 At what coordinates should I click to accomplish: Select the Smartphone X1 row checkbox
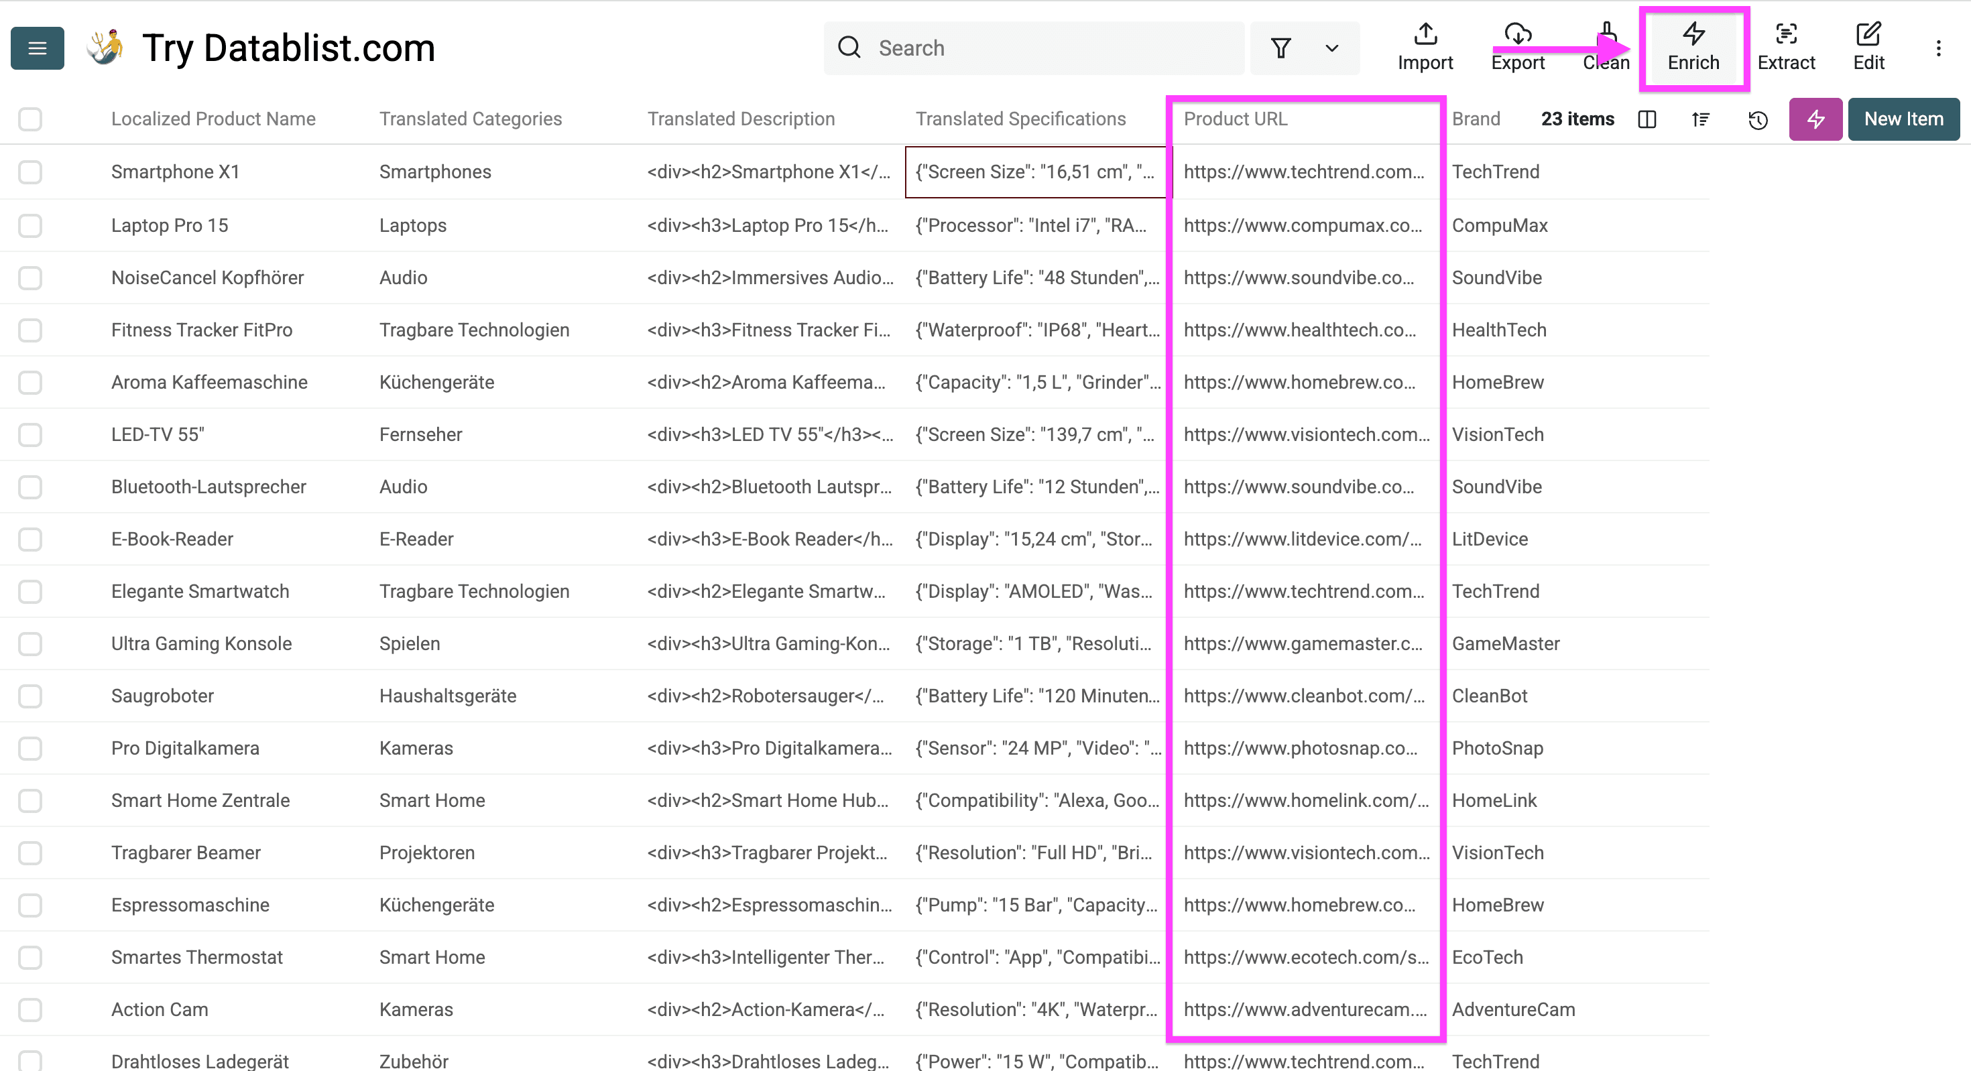click(x=30, y=172)
